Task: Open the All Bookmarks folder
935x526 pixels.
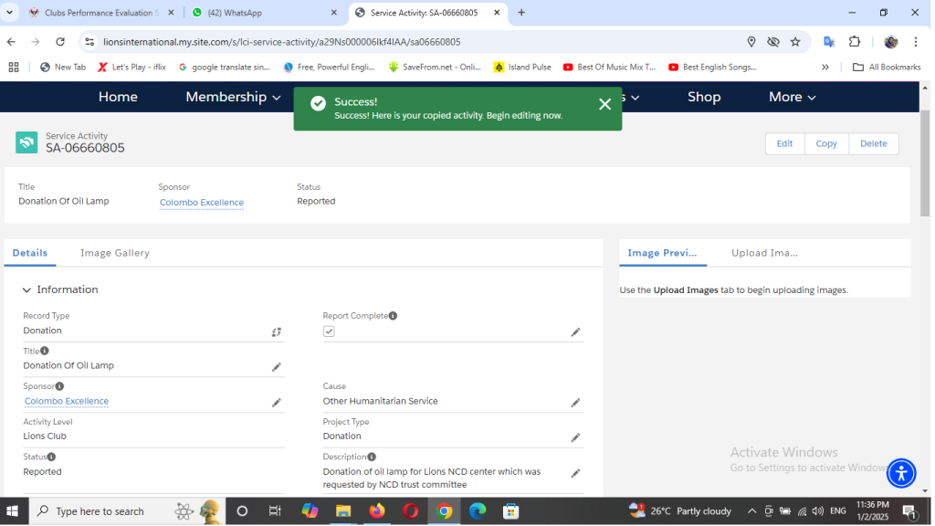Action: click(888, 68)
